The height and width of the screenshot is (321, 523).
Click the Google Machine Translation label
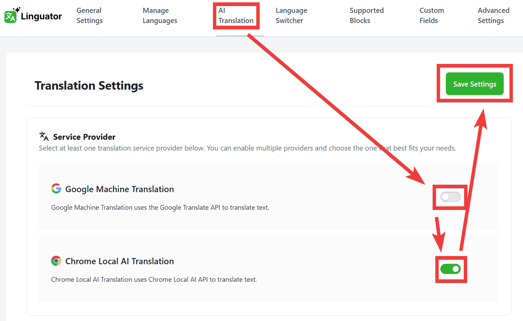coord(119,189)
